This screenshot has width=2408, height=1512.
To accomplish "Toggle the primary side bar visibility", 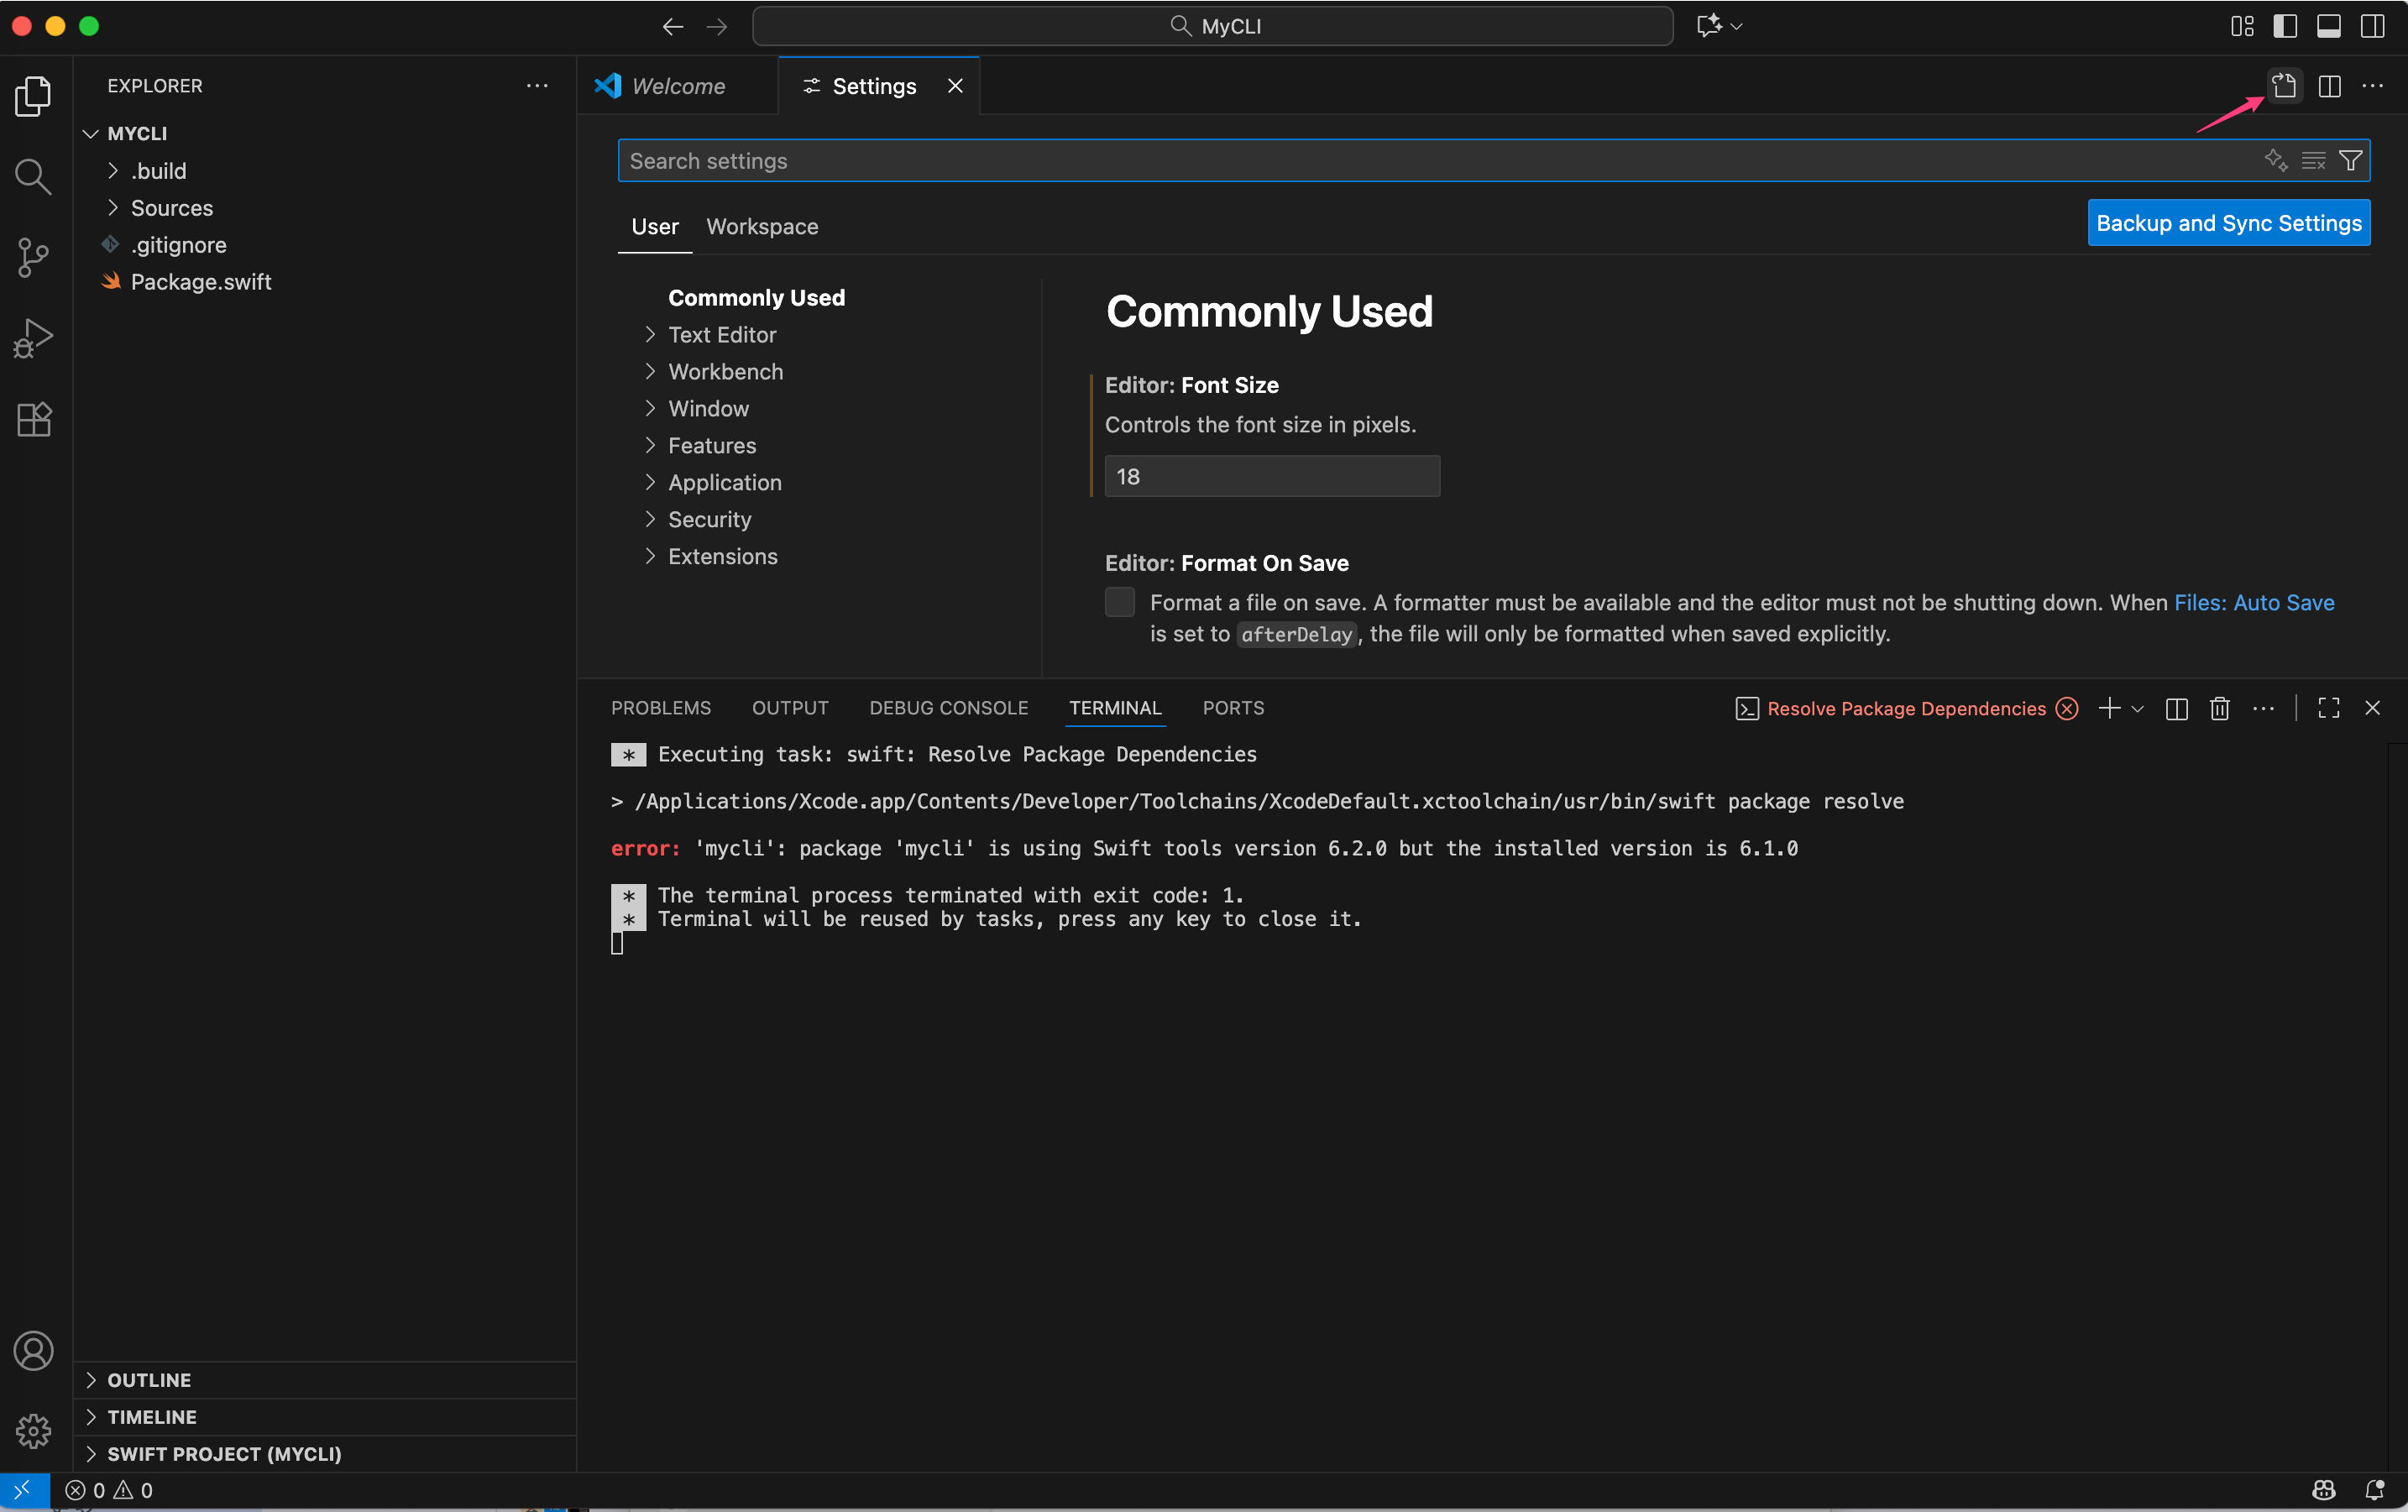I will pyautogui.click(x=2285, y=26).
